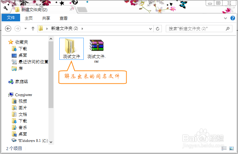This screenshot has width=238, height=154.
Task: Click the navigation pane scrollbar thumb
Action: point(51,75)
